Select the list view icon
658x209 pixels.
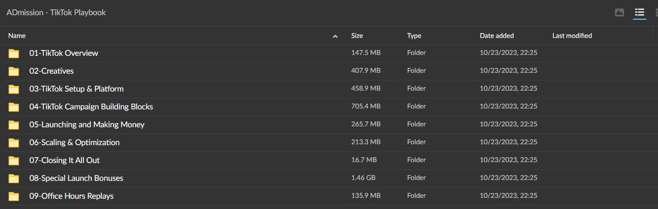[639, 13]
